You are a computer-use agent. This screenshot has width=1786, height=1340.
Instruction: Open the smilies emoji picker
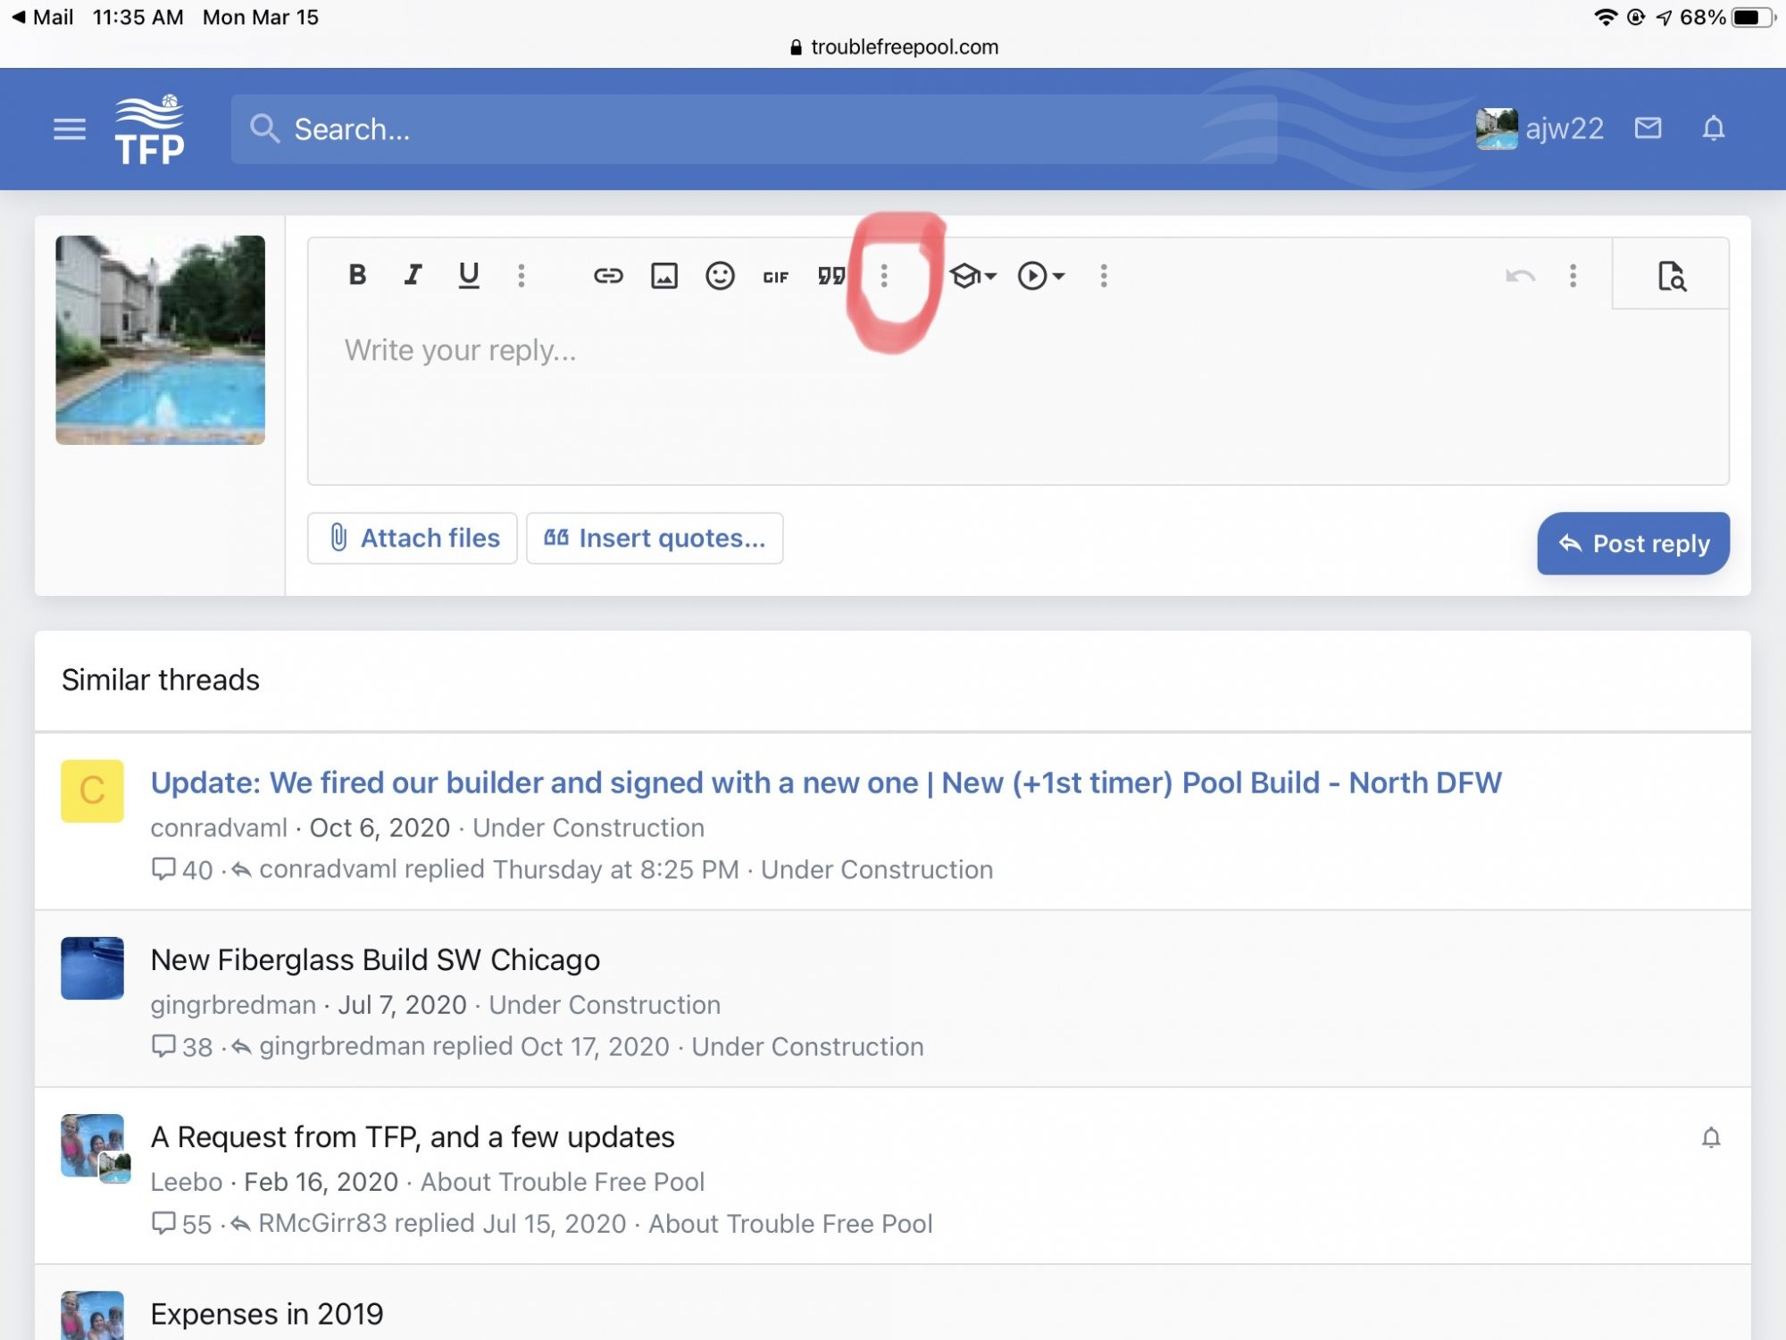(720, 275)
